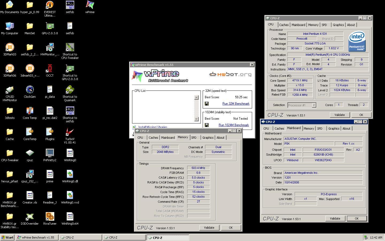Click the Start button
This screenshot has width=385, height=241.
(7, 238)
